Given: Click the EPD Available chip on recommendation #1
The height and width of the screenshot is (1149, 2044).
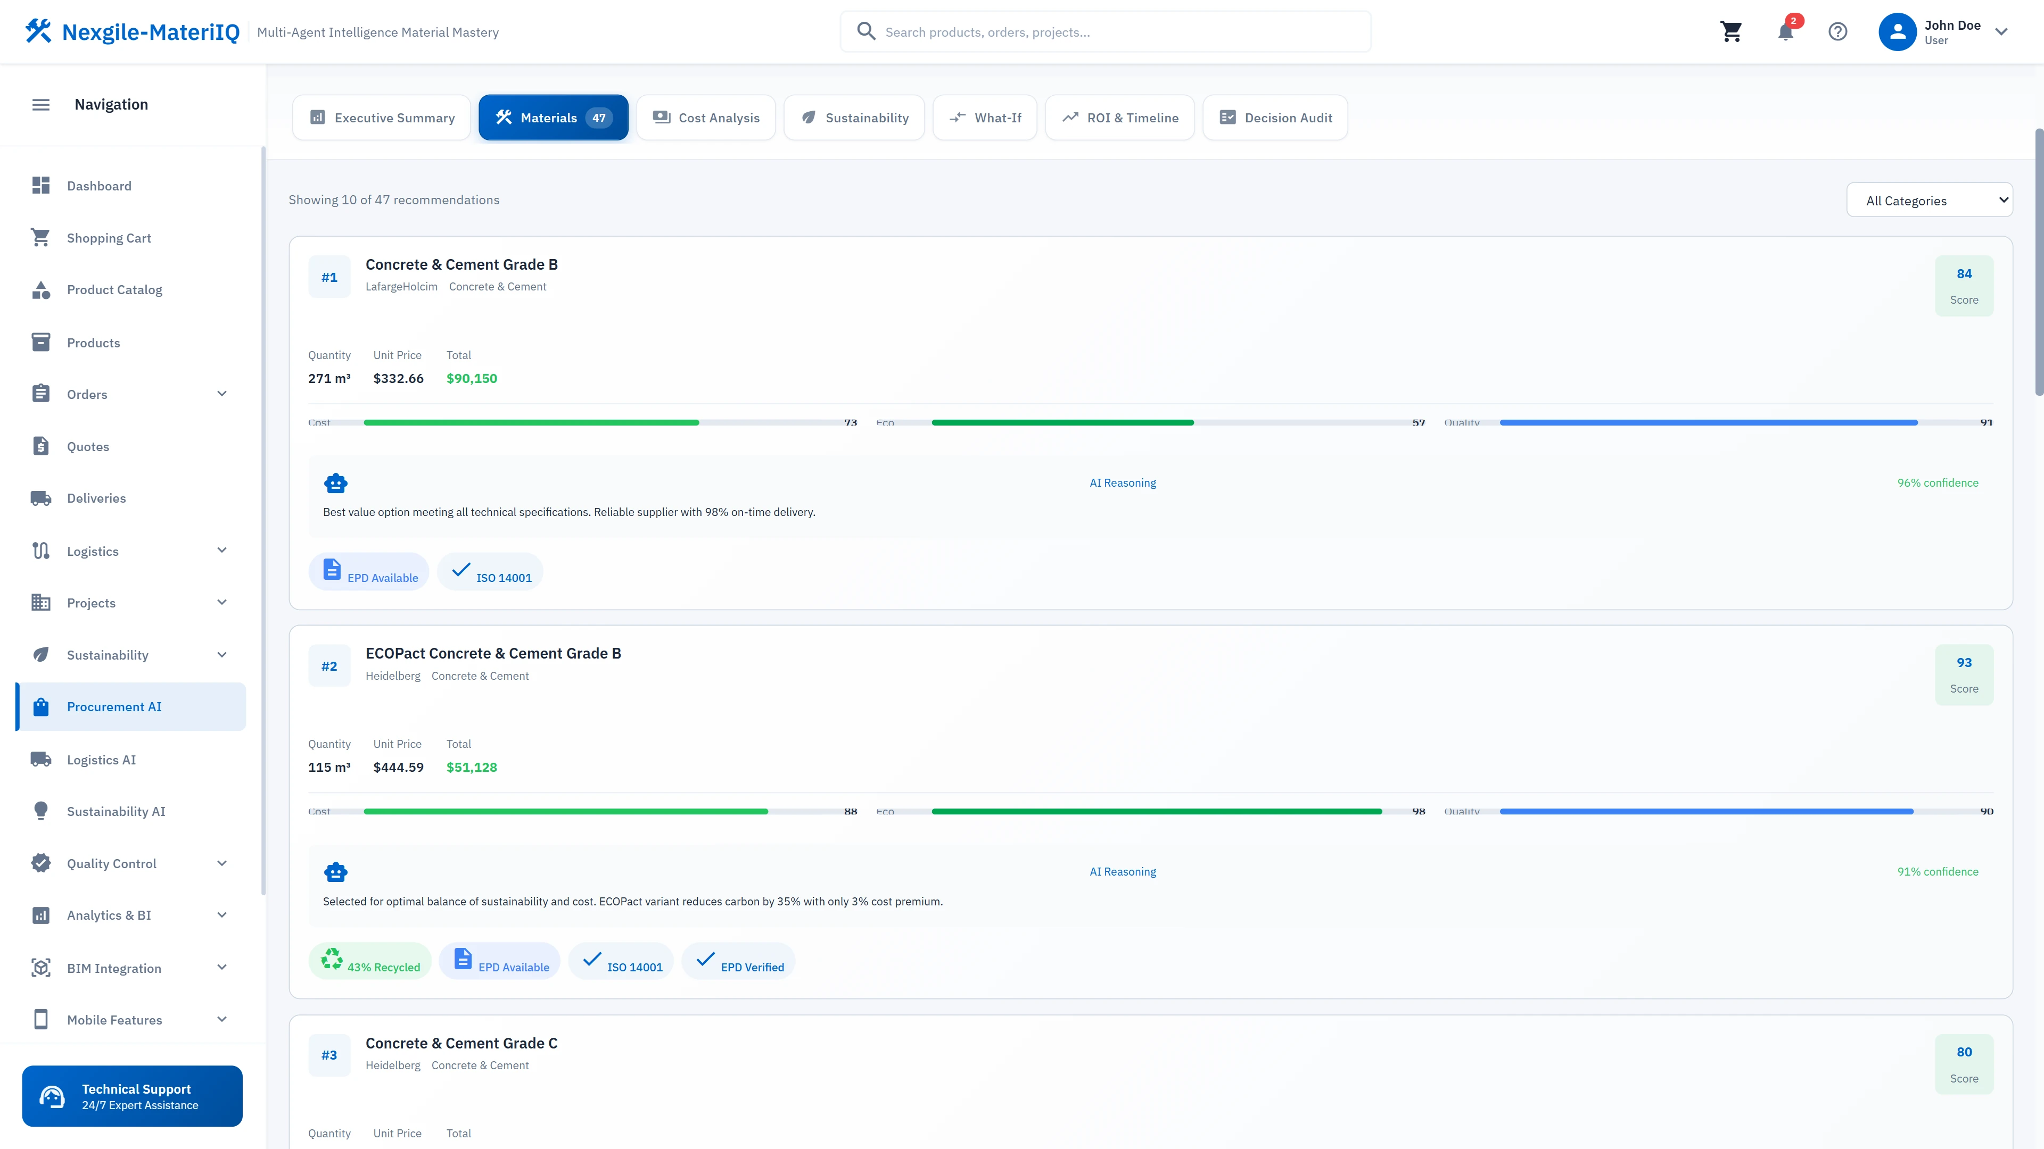Looking at the screenshot, I should (x=369, y=572).
